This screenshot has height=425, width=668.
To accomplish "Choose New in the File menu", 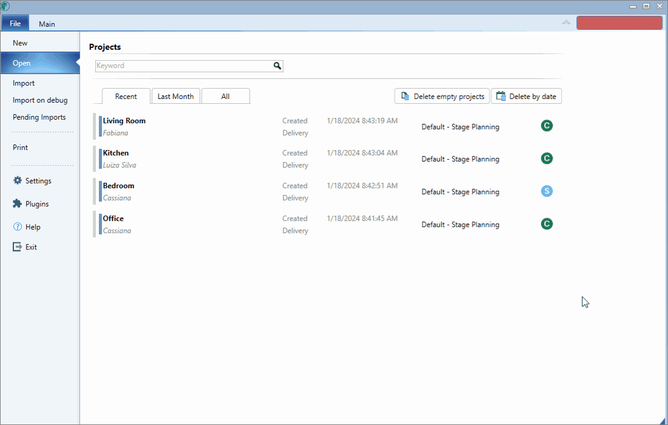I will 20,42.
